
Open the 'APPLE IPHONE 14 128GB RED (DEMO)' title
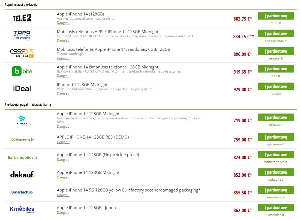click(93, 137)
